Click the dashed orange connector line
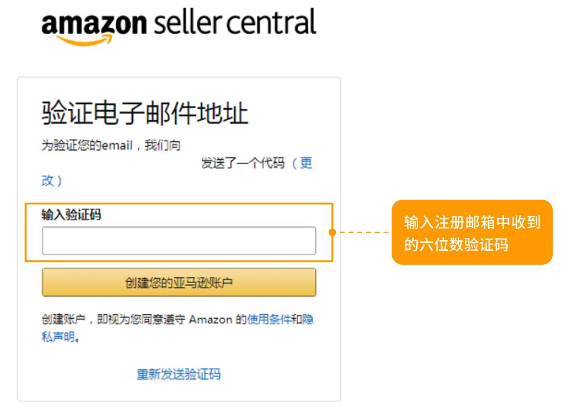The height and width of the screenshot is (412, 581). [x=363, y=232]
